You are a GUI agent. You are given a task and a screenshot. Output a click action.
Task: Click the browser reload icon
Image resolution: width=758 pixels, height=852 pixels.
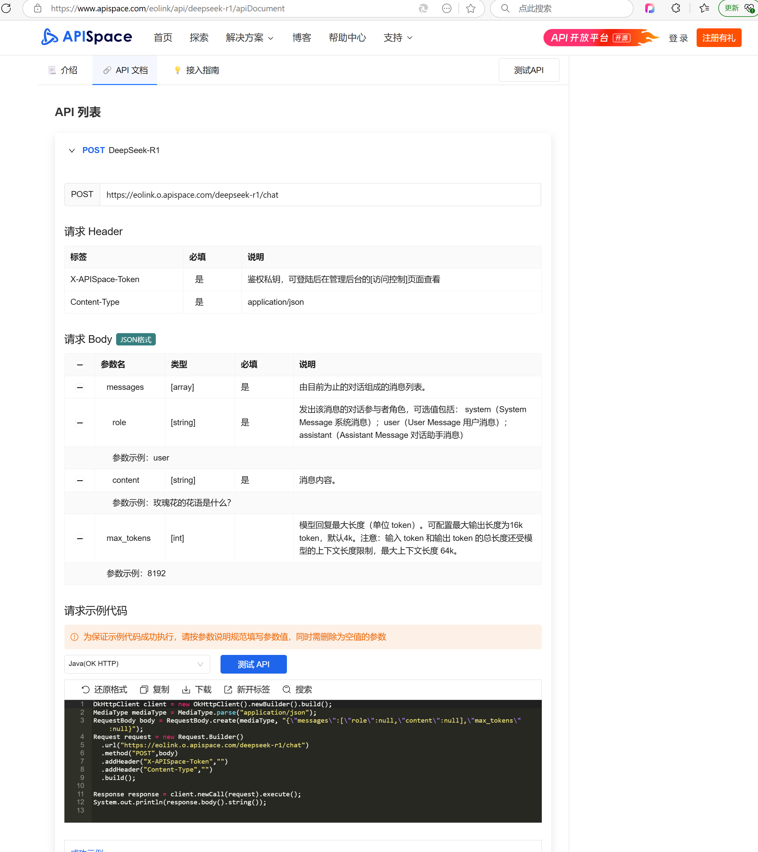6,8
